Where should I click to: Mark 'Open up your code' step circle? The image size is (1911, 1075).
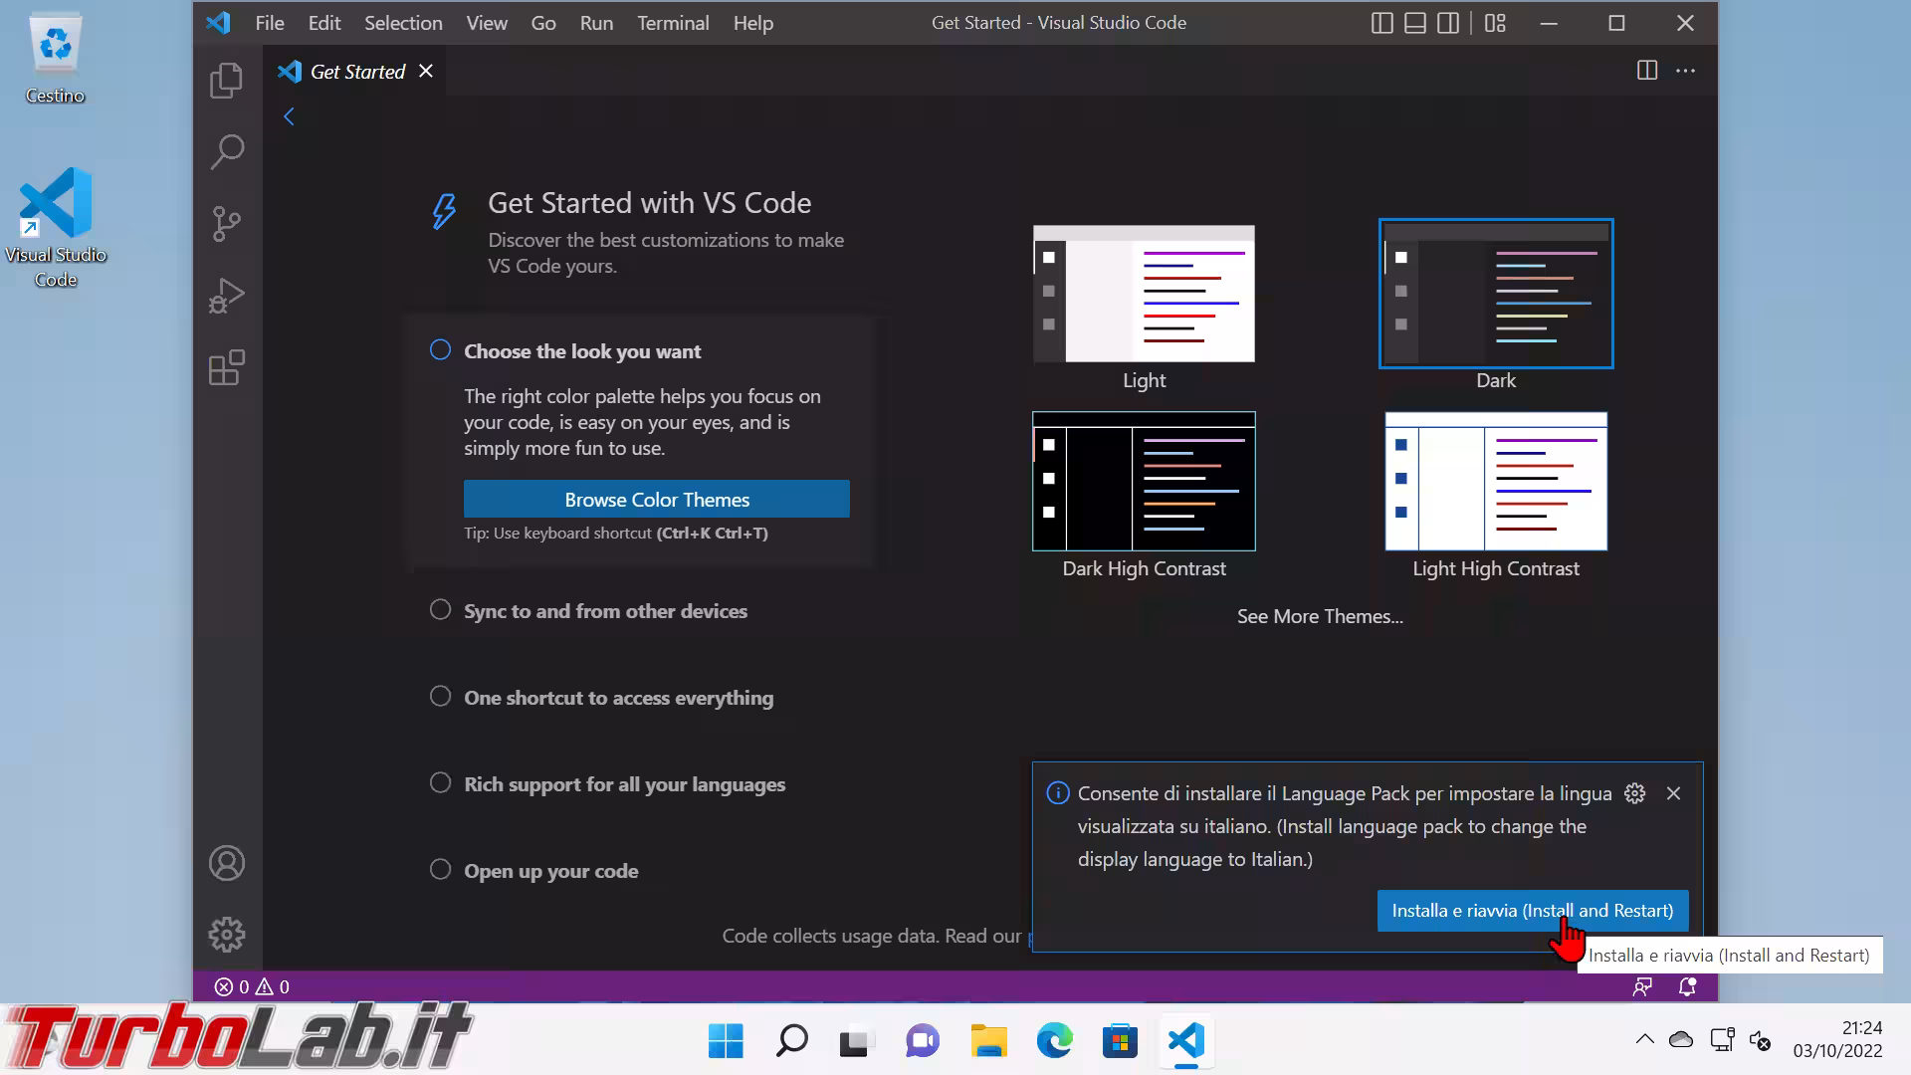[x=440, y=870]
